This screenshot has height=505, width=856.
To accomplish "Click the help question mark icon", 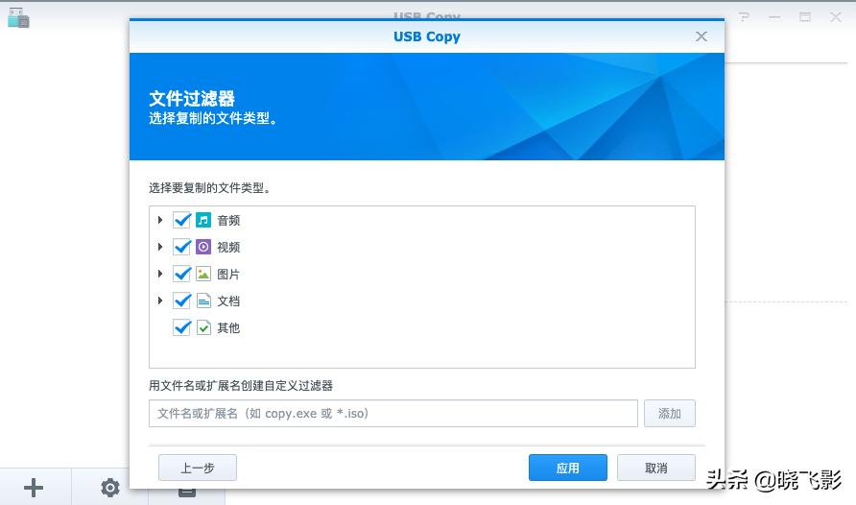I will coord(744,17).
